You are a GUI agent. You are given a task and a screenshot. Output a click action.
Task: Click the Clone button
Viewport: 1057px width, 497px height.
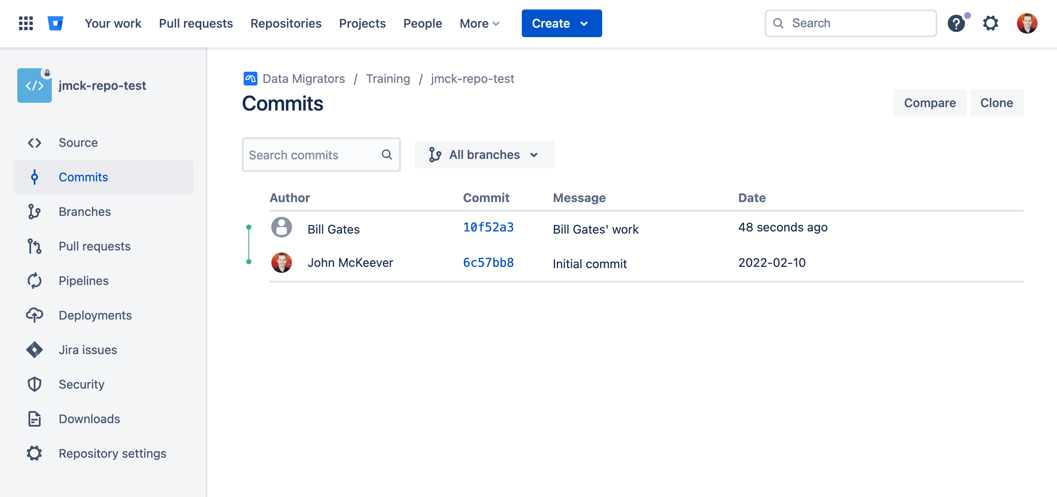(997, 103)
